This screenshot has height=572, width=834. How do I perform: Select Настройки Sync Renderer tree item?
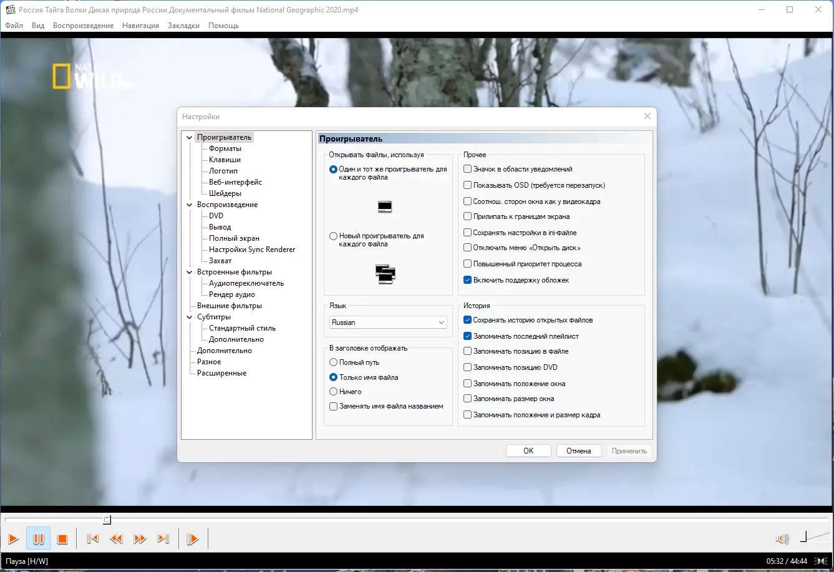(252, 250)
